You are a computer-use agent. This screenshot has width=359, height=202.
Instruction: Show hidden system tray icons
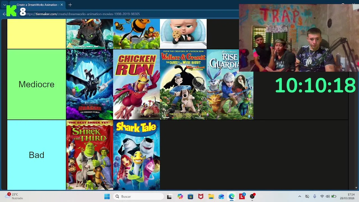pos(300,196)
